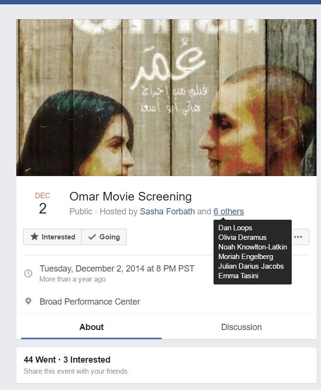Click Share this event with your friends
The height and width of the screenshot is (390, 321).
(x=76, y=371)
